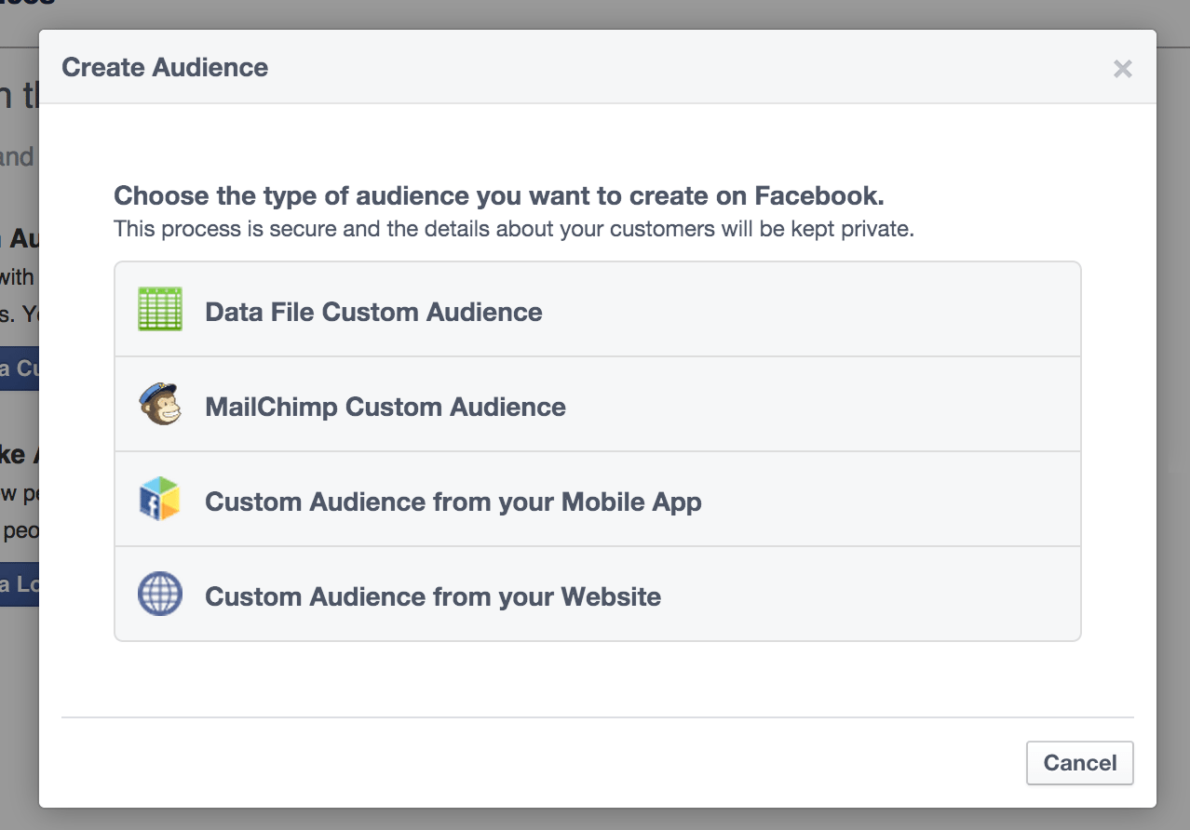Choose Data File Custom Audience
The height and width of the screenshot is (830, 1190).
(373, 312)
